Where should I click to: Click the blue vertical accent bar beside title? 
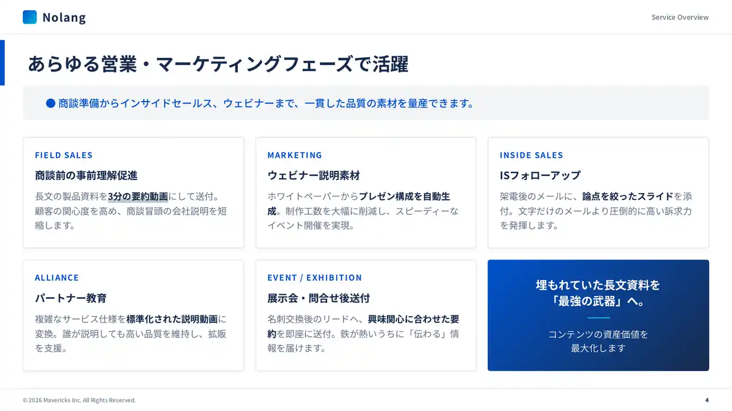2,63
